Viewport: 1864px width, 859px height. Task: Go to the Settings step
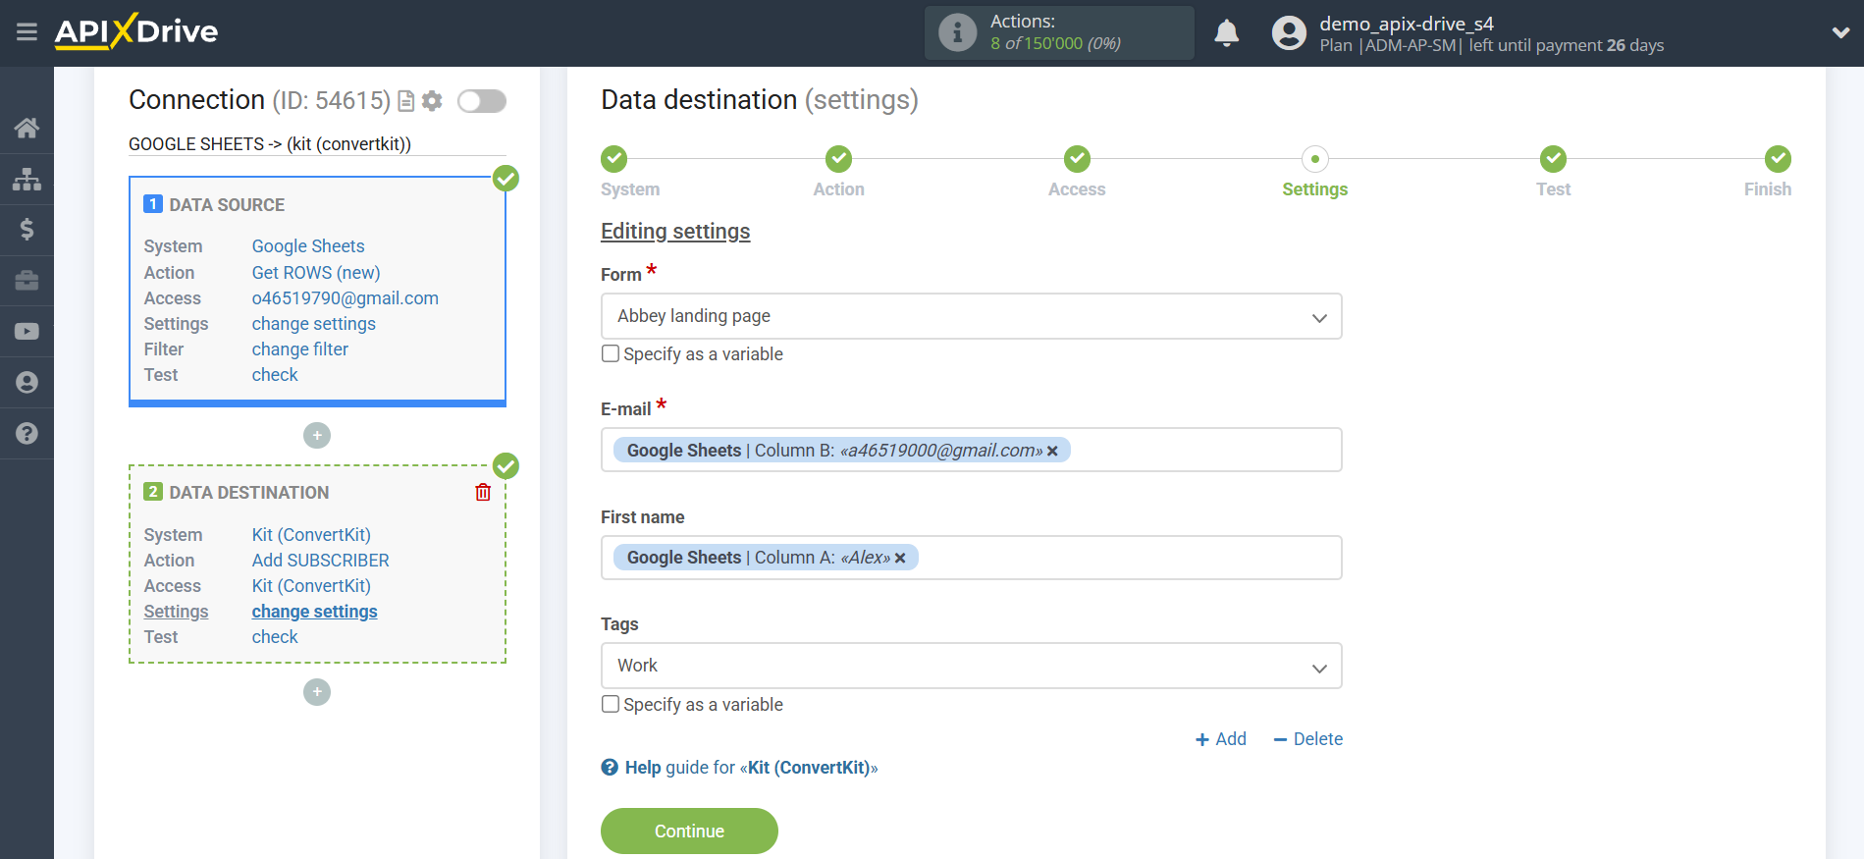[1314, 158]
